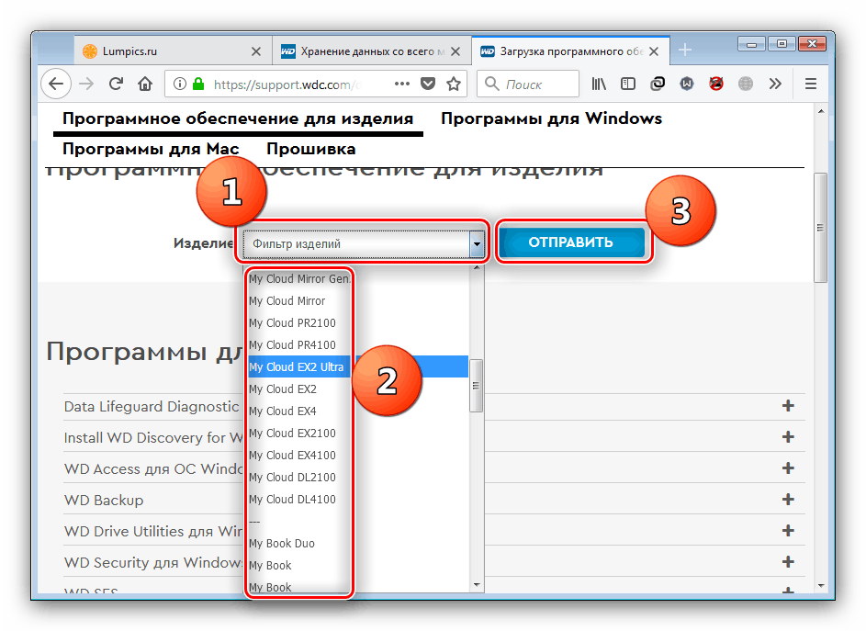Focus the Поиск search field
866x631 pixels.
pos(528,84)
